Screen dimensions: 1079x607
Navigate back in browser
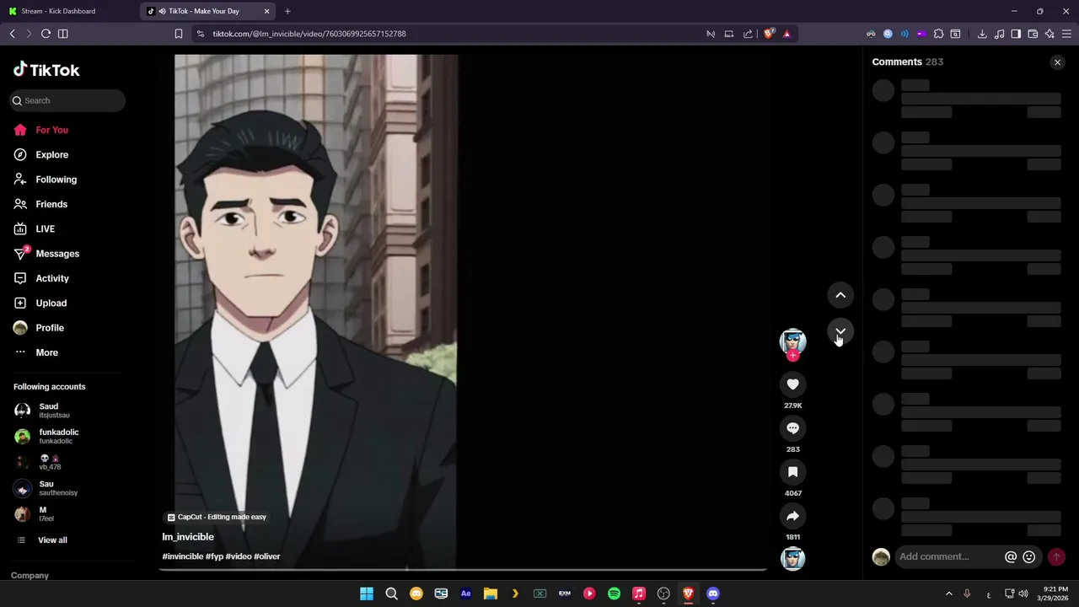[x=12, y=34]
